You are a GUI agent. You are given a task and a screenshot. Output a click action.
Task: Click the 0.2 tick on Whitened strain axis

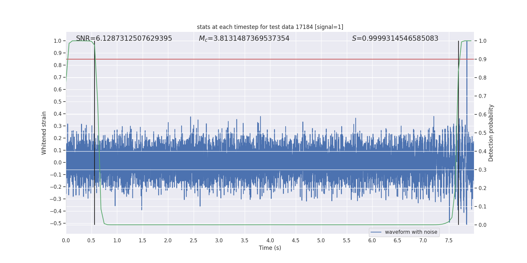pos(58,138)
